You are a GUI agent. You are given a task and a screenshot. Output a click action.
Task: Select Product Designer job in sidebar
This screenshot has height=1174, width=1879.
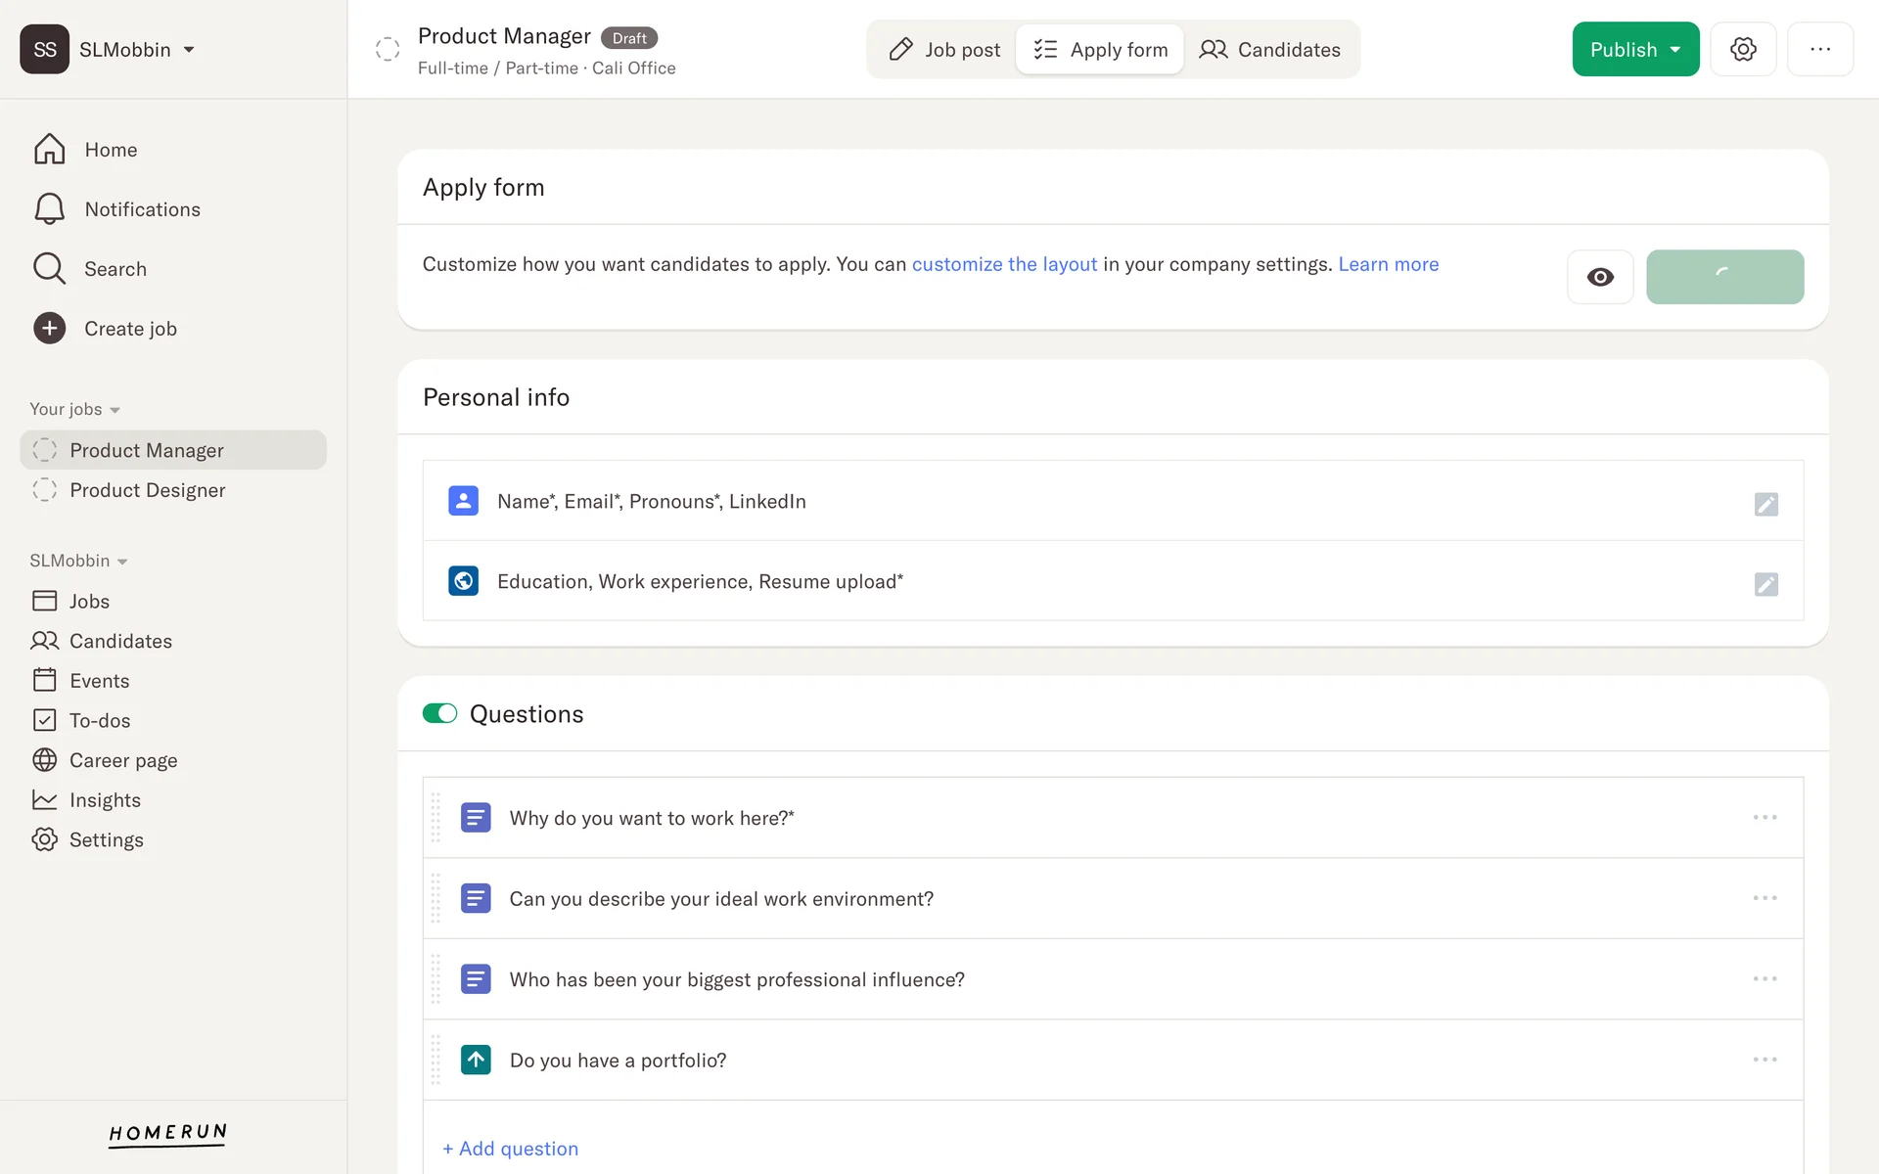[x=147, y=490]
